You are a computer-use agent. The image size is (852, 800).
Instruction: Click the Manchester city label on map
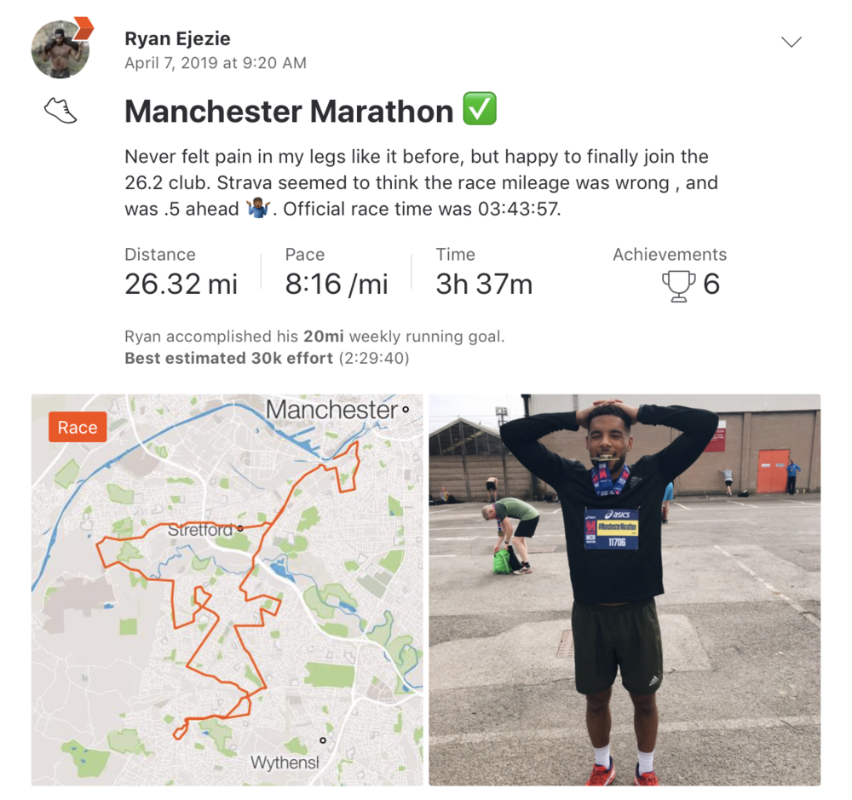pyautogui.click(x=332, y=409)
